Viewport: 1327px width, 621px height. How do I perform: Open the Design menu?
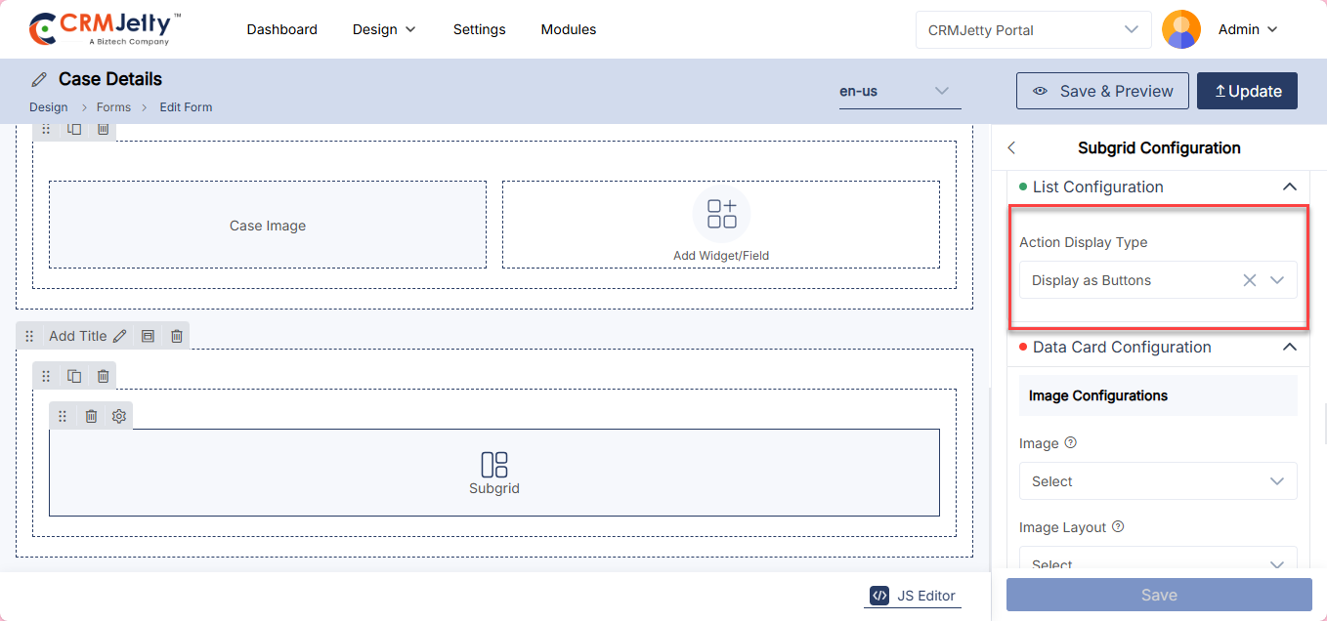[384, 29]
